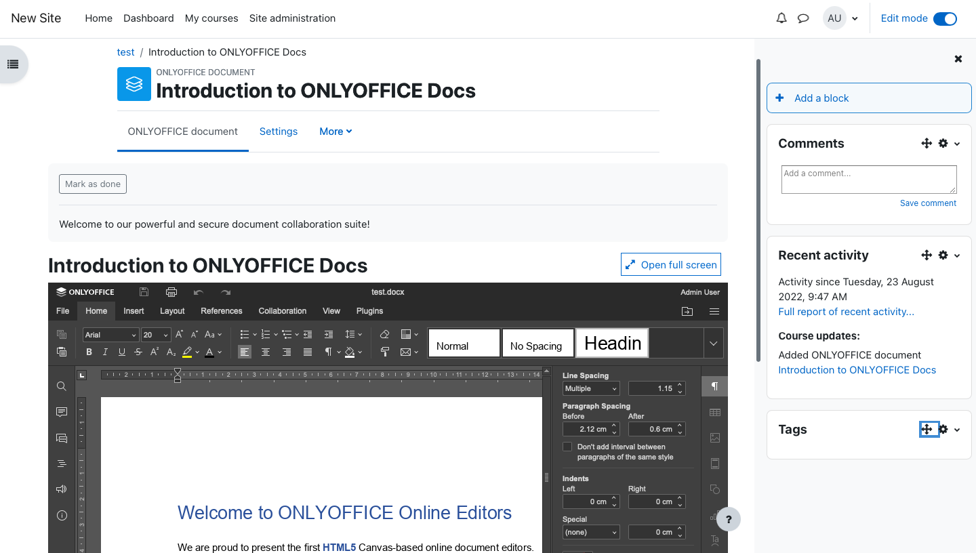Open table settings in right sidebar
Viewport: 976px width, 553px height.
click(715, 412)
